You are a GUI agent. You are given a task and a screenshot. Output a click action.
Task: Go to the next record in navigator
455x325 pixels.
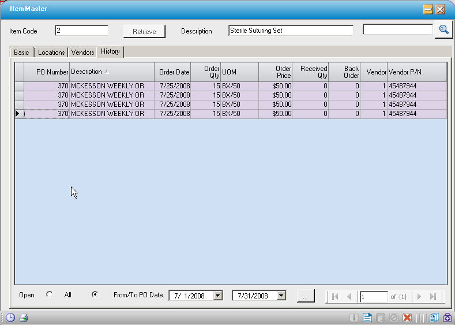(419, 297)
